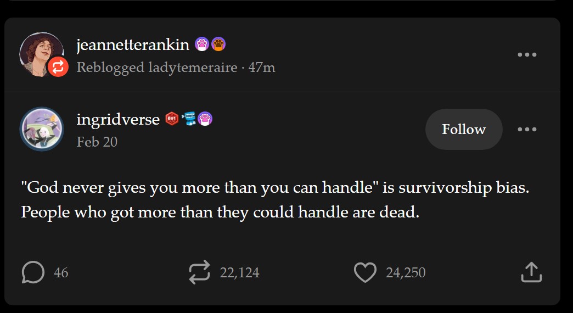This screenshot has height=313, width=573.
Task: Click the purple paw badge beside ingridverse
Action: 205,119
